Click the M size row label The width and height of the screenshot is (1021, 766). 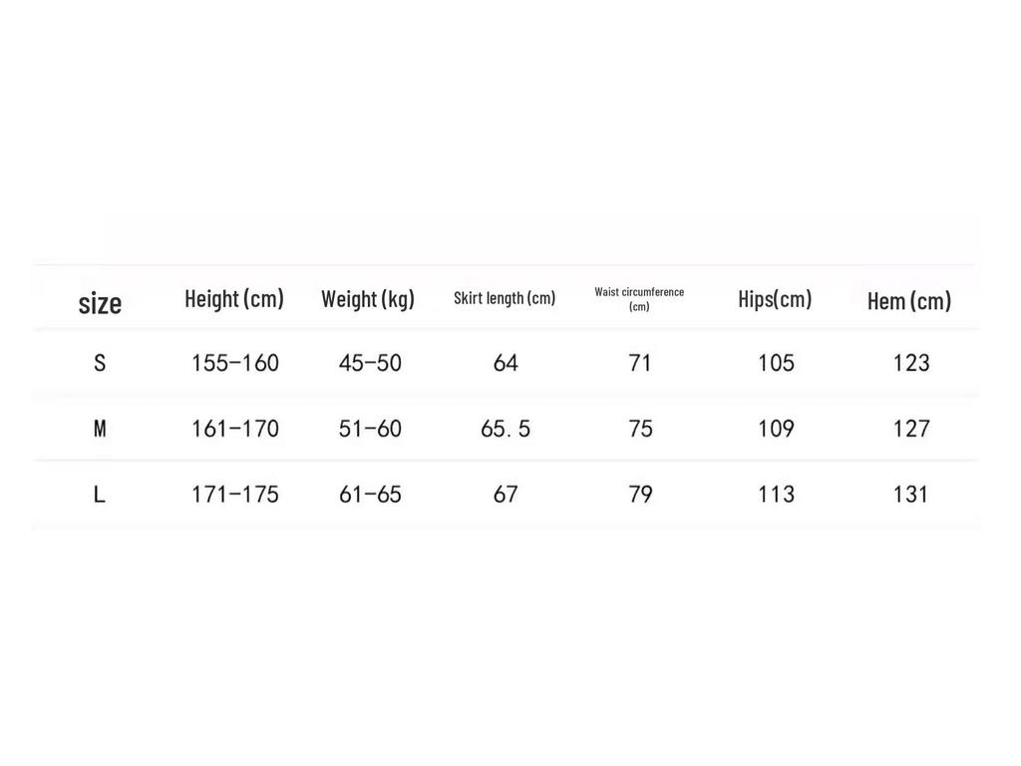tap(100, 429)
